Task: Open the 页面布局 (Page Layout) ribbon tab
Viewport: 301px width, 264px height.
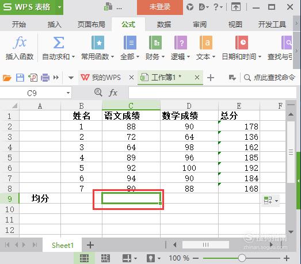Action: 92,24
